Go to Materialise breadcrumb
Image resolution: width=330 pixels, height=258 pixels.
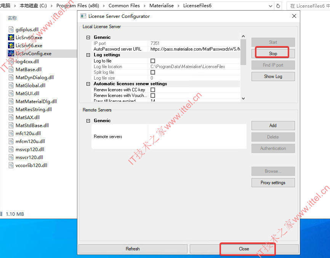(162, 6)
